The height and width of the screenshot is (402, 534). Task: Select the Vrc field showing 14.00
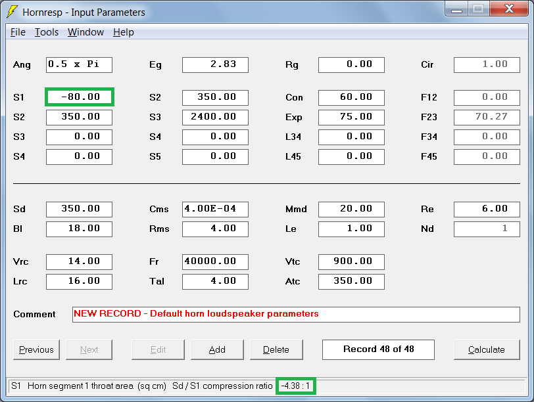[79, 262]
